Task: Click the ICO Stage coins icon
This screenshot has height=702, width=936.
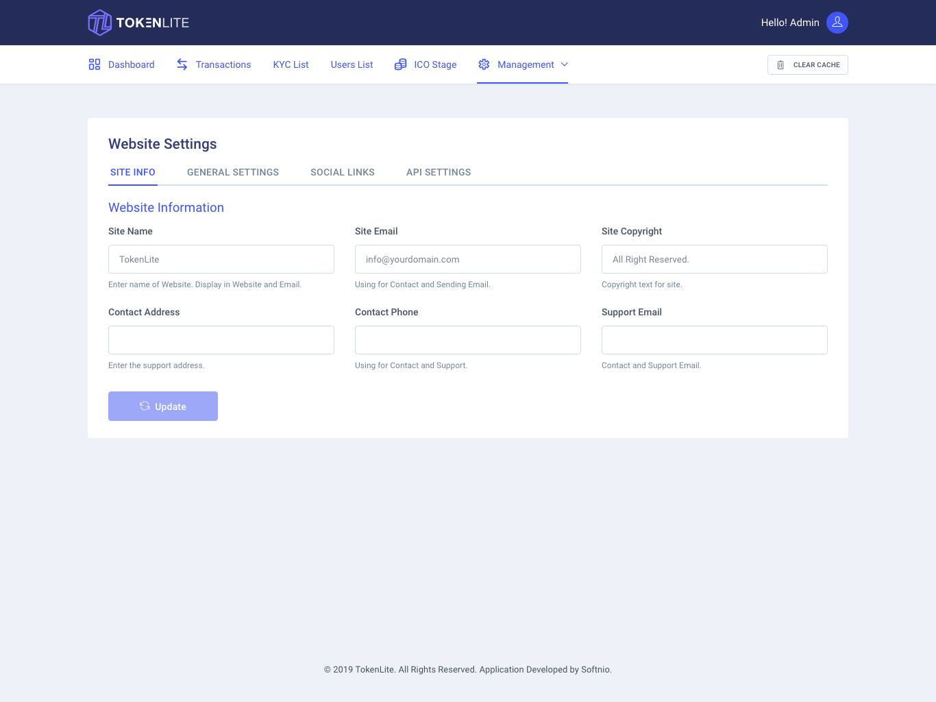Action: click(x=400, y=64)
